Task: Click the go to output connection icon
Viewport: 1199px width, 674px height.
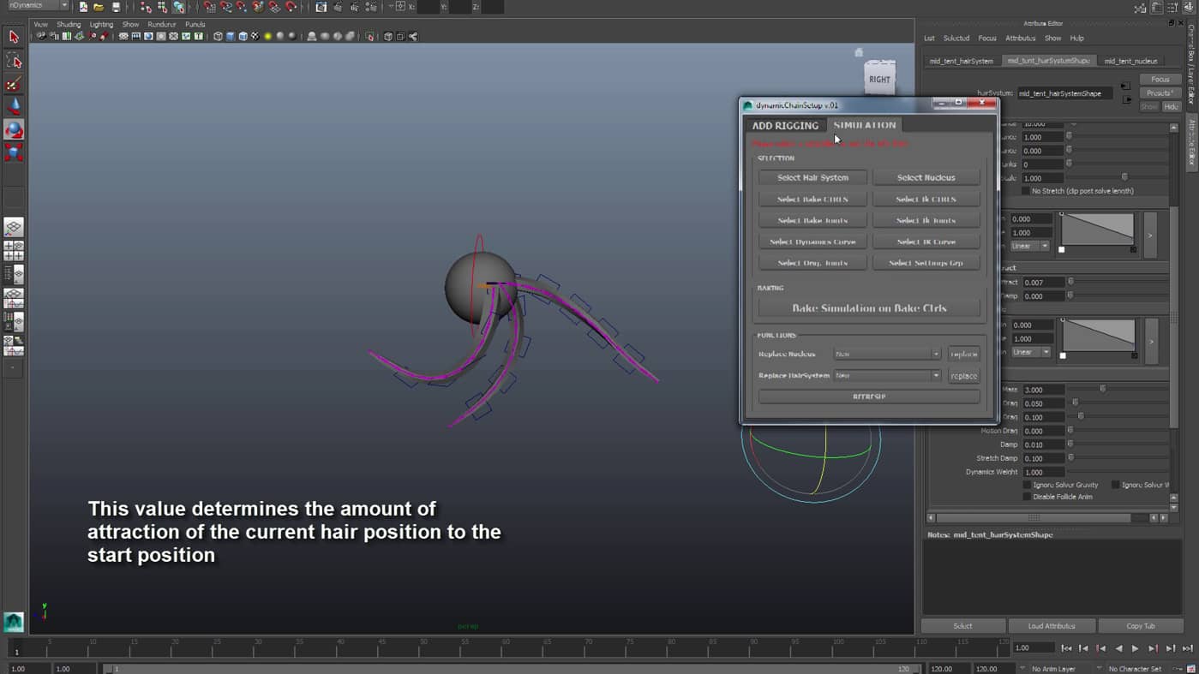Action: [x=1126, y=99]
